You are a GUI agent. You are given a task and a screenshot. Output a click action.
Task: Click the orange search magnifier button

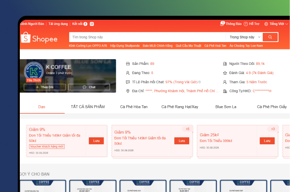coord(270,37)
